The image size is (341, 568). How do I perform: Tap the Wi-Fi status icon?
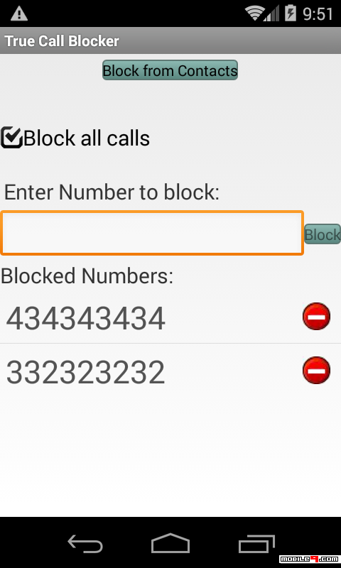click(254, 13)
